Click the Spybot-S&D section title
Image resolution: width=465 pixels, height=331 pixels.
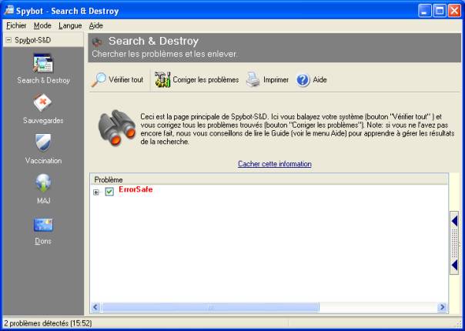(33, 40)
